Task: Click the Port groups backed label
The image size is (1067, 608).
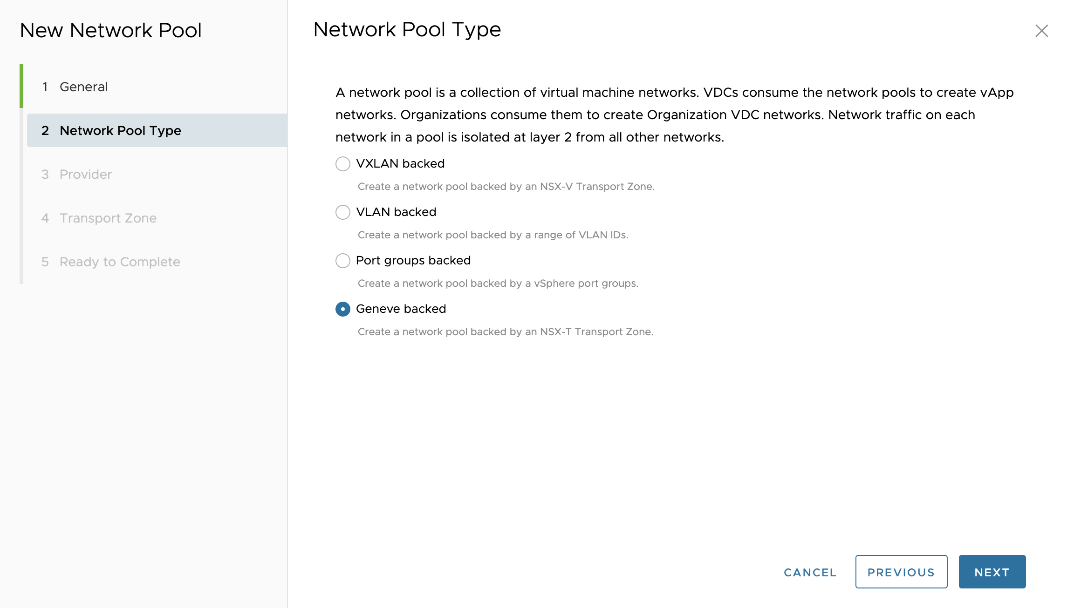Action: tap(413, 261)
